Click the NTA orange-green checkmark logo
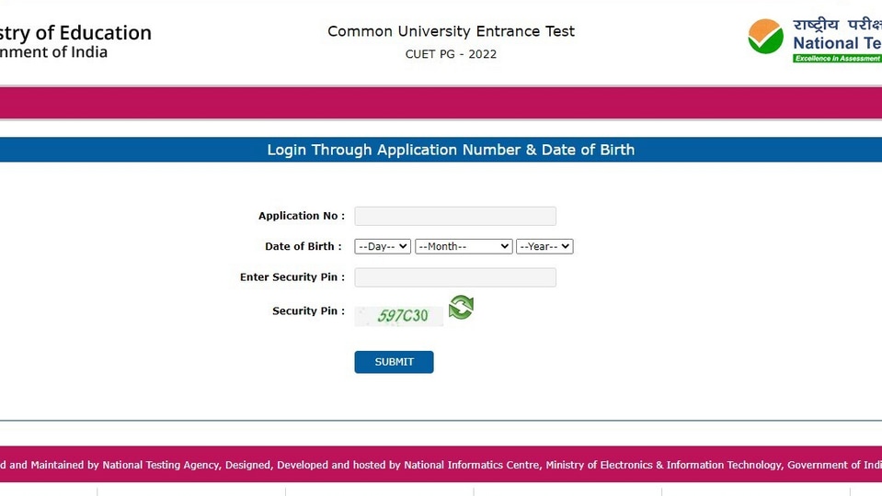The image size is (882, 496). [x=765, y=37]
